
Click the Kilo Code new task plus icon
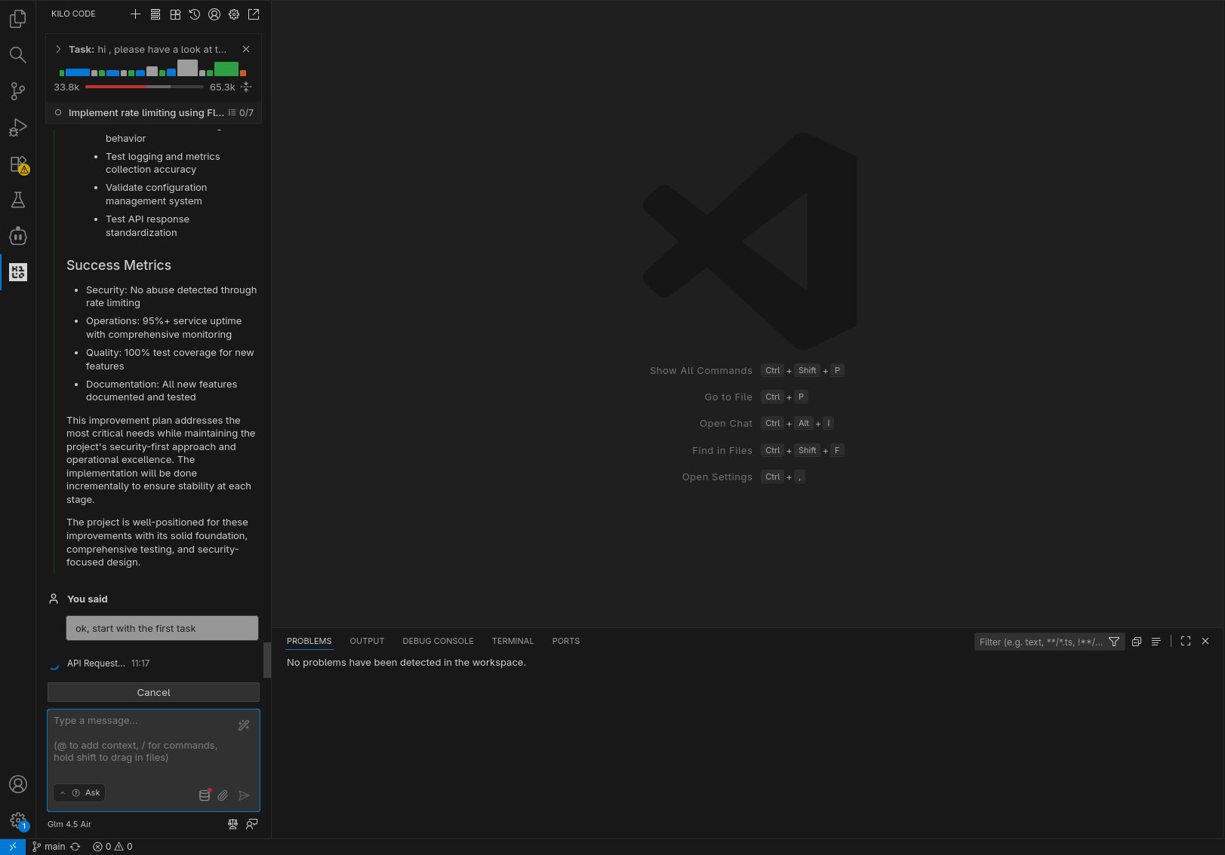pyautogui.click(x=136, y=14)
